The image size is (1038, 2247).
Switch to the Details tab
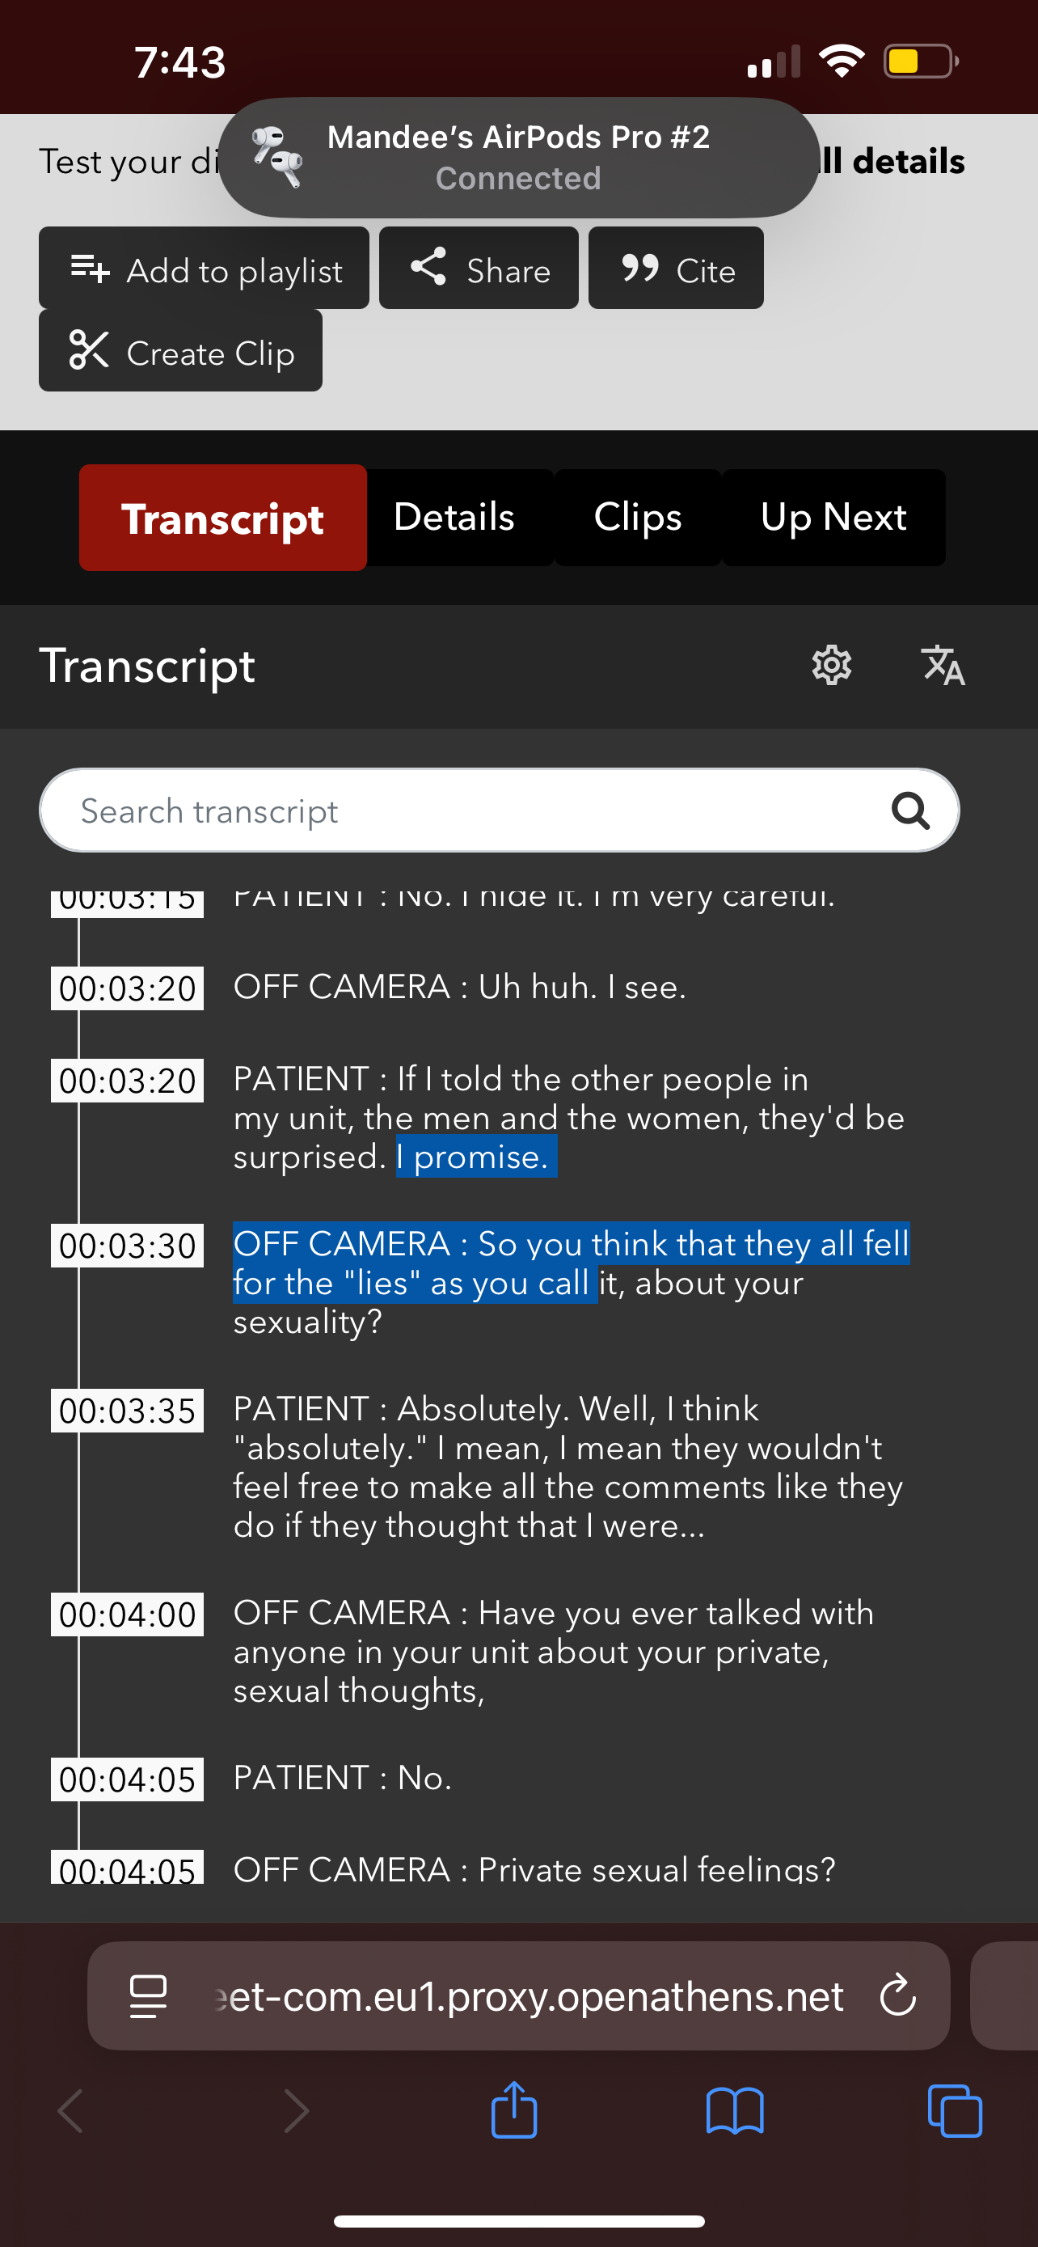454,518
